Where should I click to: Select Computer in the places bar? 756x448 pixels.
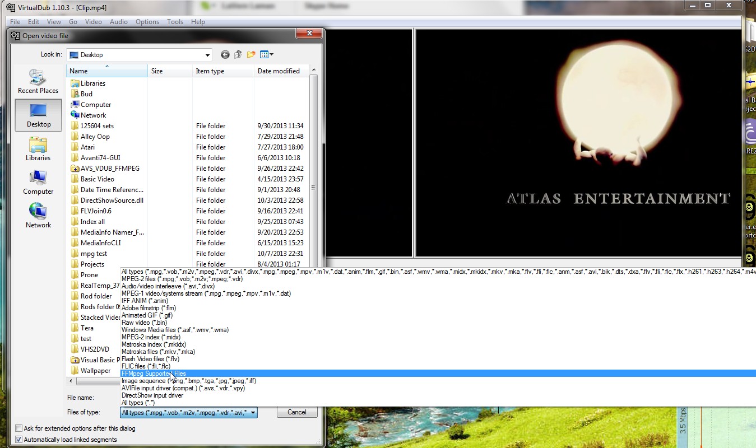38,183
